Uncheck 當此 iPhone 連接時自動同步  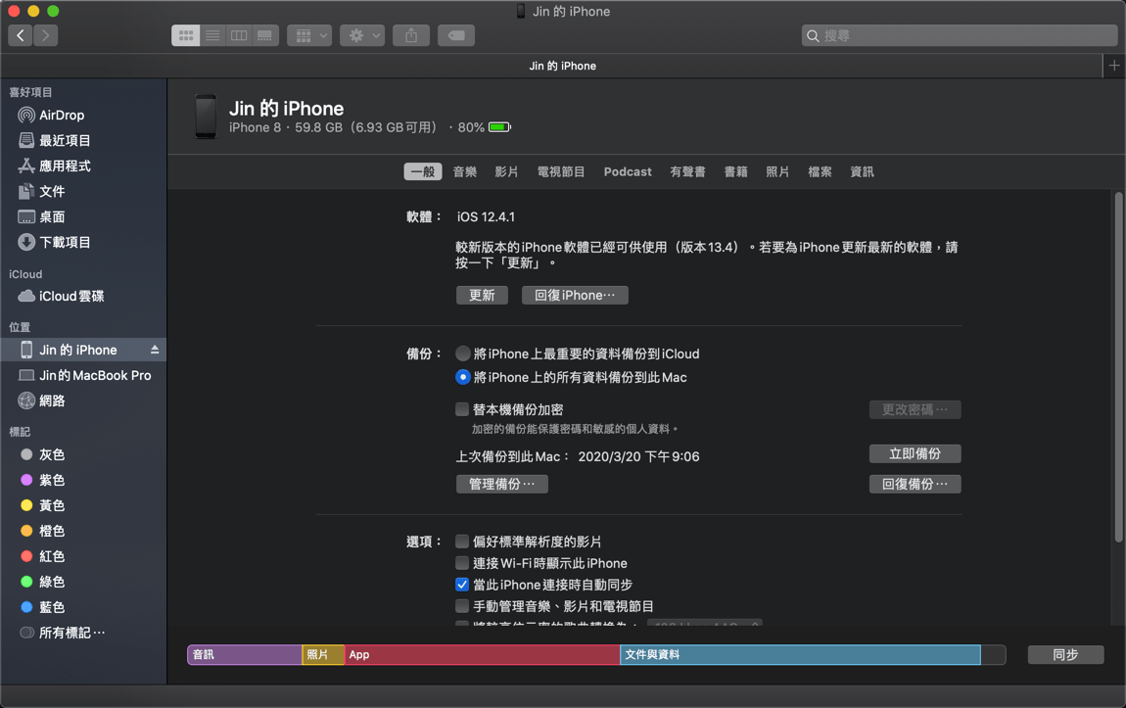[462, 585]
